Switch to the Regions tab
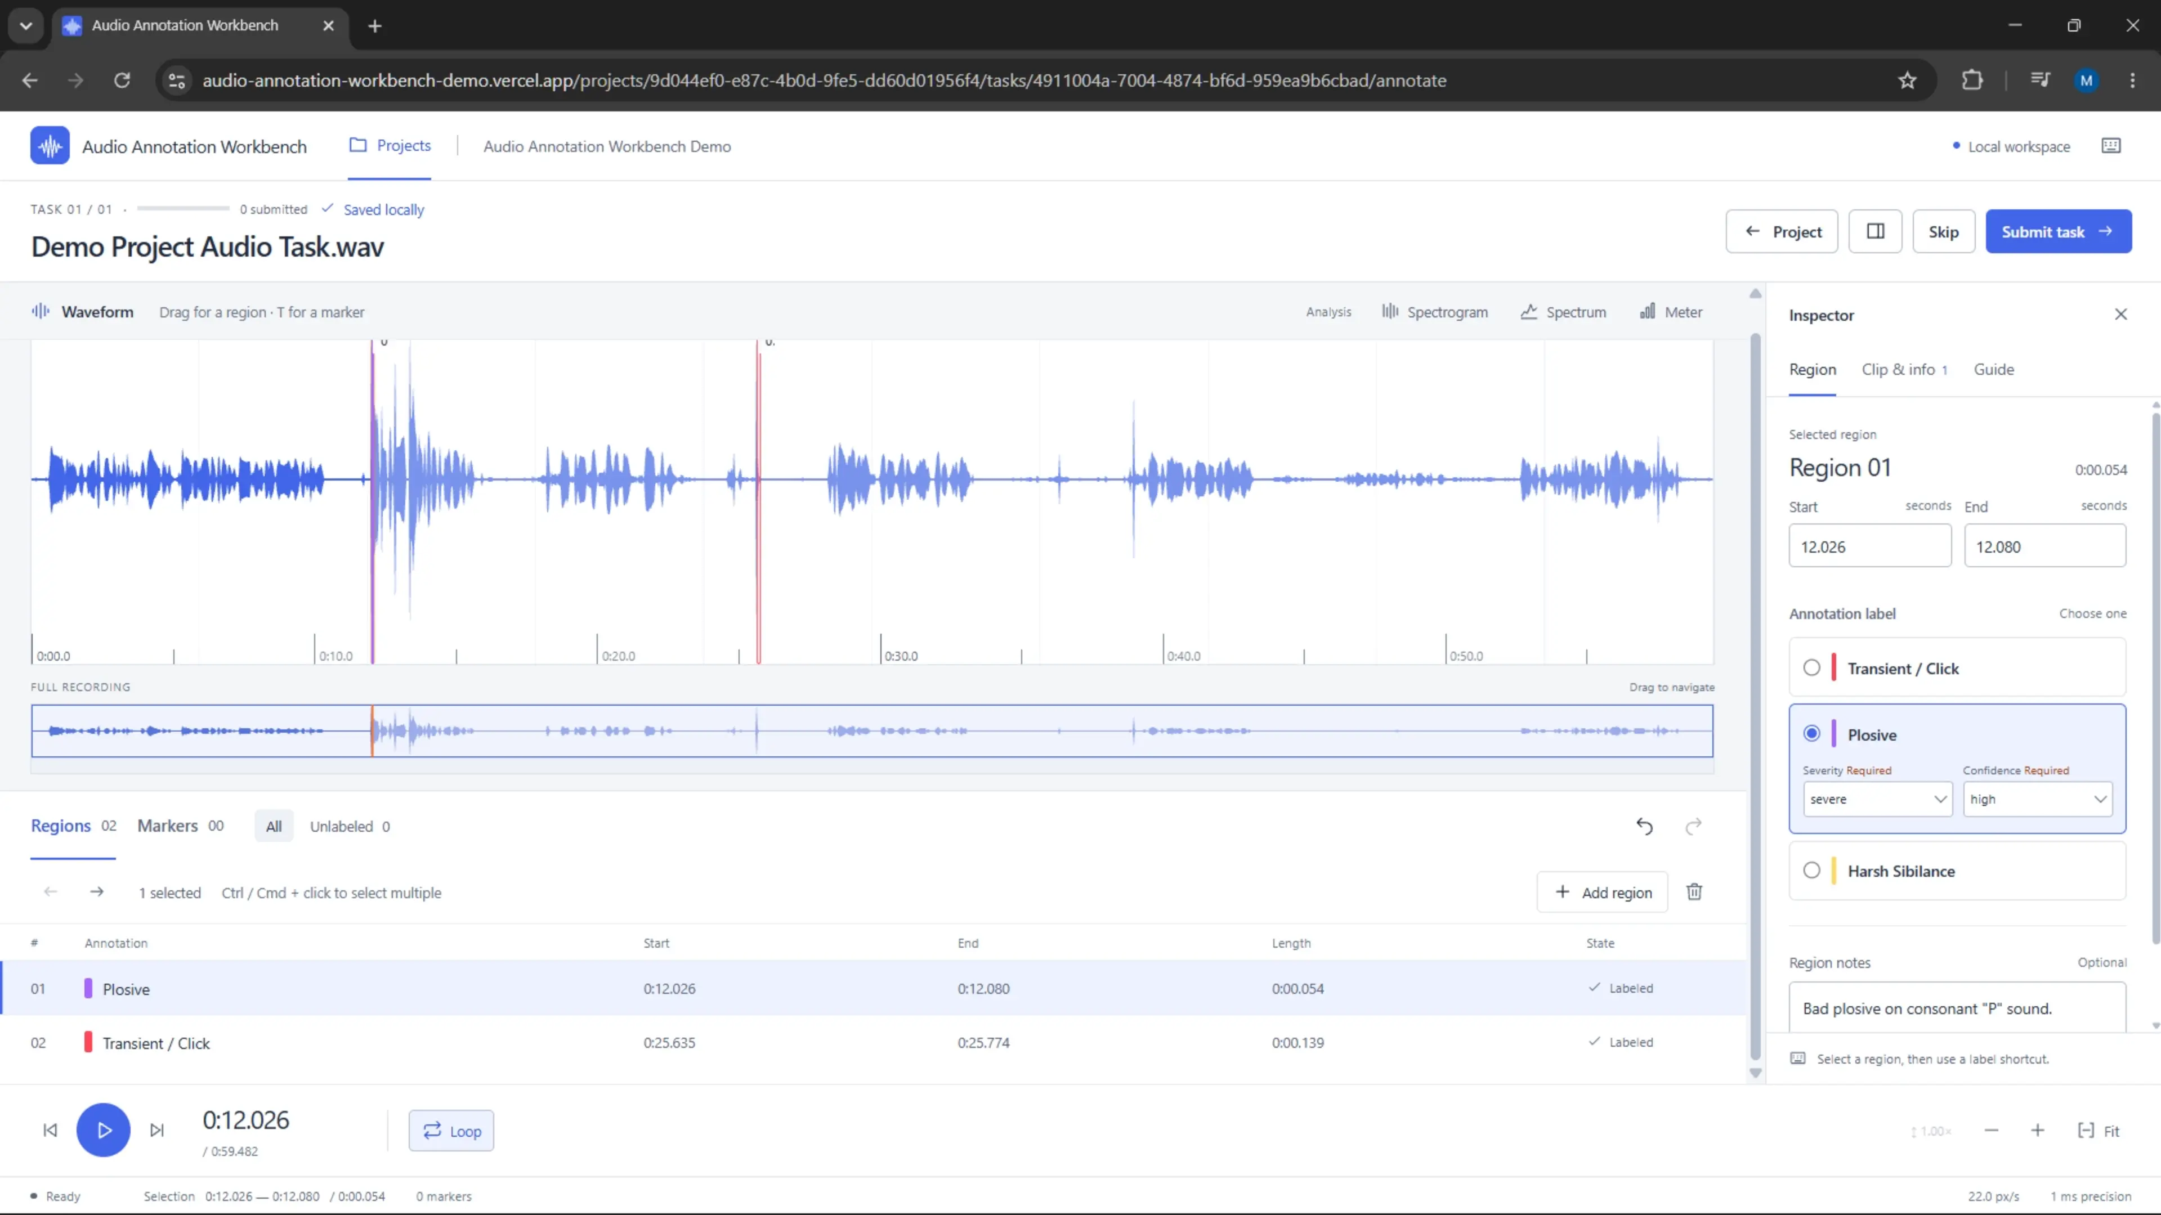Screen dimensions: 2161x1215 click(x=74, y=827)
